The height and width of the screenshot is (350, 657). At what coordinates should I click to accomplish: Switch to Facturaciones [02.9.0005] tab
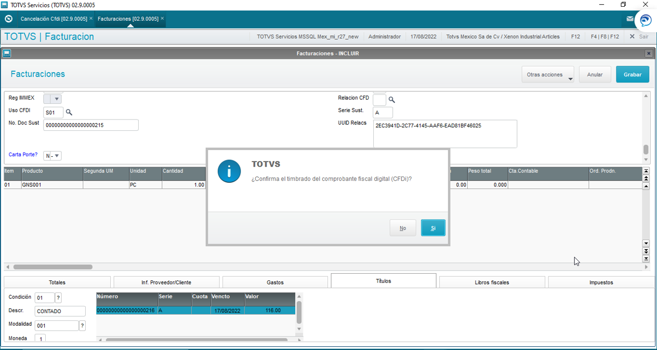(x=128, y=19)
